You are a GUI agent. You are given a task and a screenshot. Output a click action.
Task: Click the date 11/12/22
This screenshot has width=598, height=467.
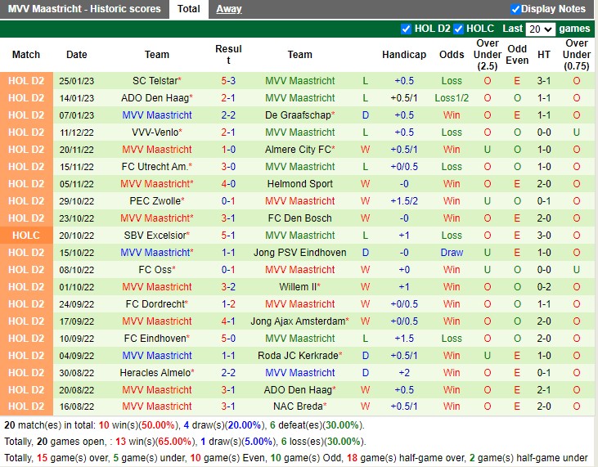pyautogui.click(x=77, y=132)
